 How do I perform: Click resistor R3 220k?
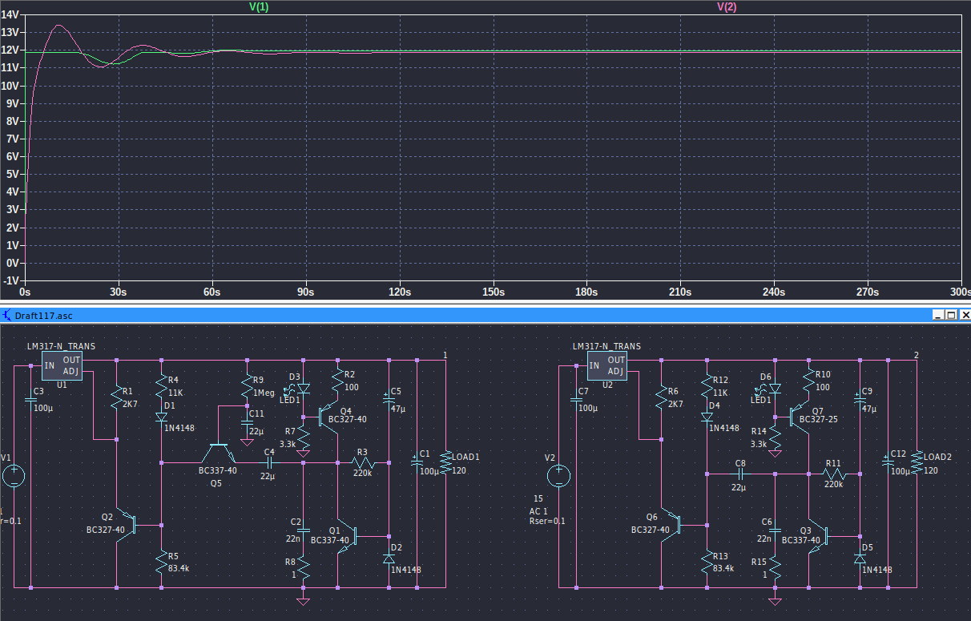[362, 462]
